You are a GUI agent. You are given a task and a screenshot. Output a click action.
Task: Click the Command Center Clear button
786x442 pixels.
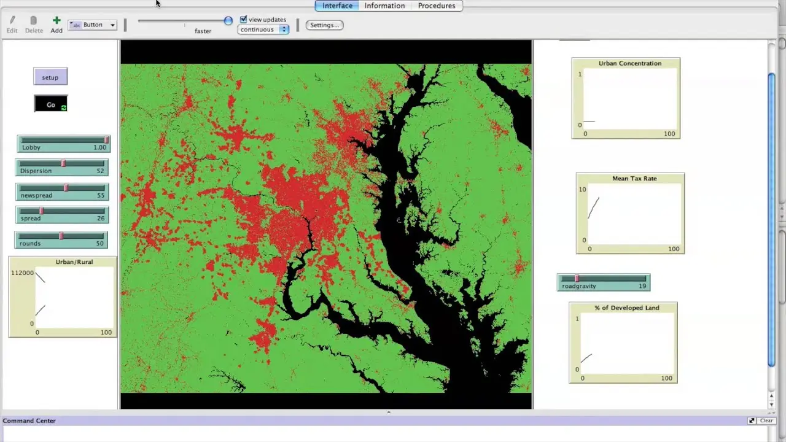(766, 421)
